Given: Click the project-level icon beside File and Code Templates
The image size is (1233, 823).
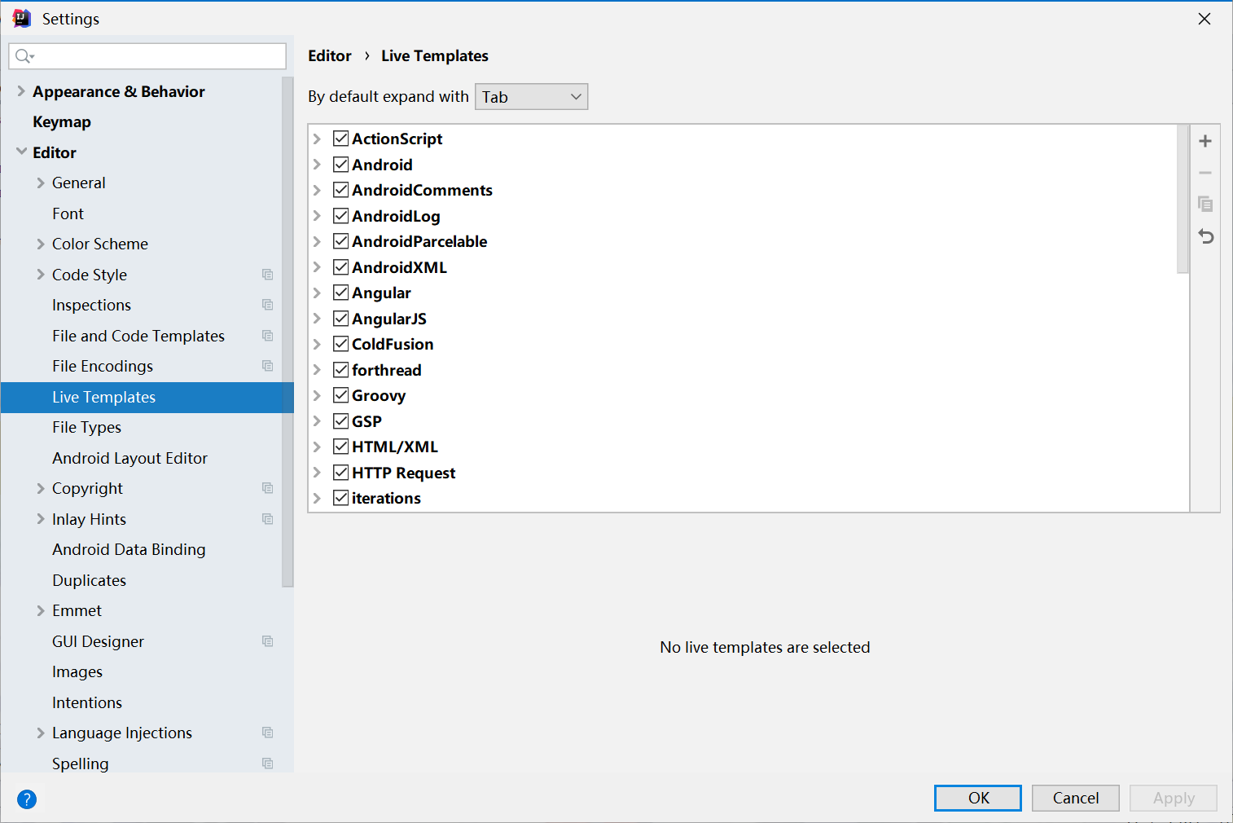Looking at the screenshot, I should point(267,336).
